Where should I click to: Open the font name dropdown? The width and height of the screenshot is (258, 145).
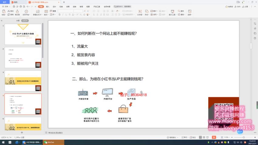point(73,11)
